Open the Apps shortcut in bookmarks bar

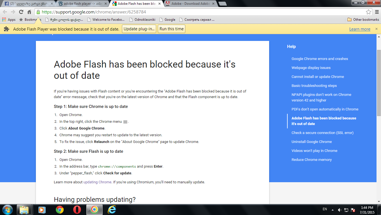point(9,20)
